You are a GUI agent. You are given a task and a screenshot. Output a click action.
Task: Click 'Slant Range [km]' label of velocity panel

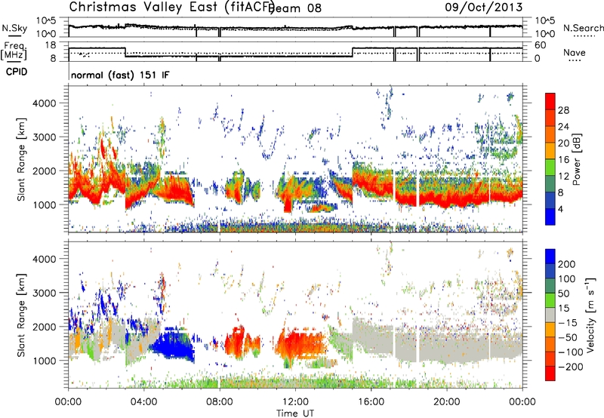[x=21, y=315]
